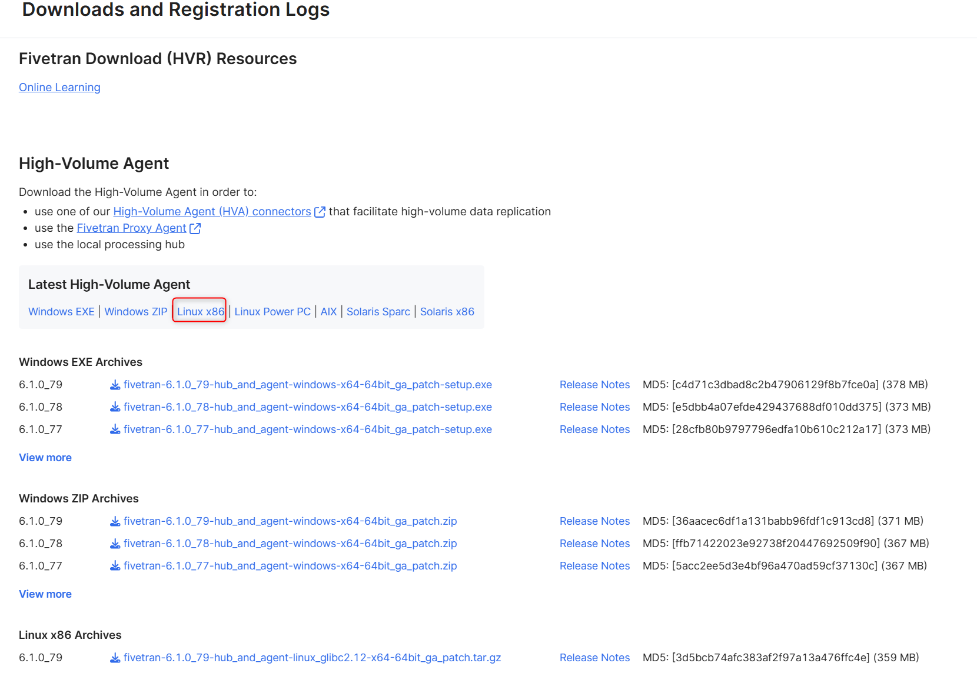This screenshot has height=673, width=977.
Task: Download fivetran-6.1.0_78 windows patch-setup.exe file
Action: click(308, 407)
